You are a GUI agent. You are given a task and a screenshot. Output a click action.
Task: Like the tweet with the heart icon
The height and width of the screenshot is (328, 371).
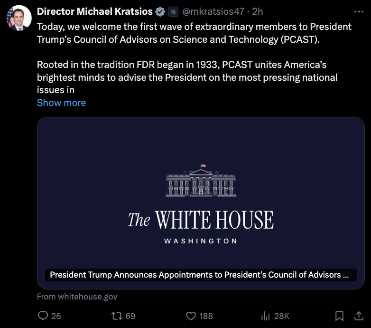(x=191, y=316)
